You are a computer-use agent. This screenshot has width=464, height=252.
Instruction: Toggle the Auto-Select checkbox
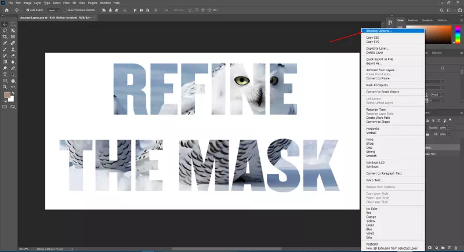(28, 10)
